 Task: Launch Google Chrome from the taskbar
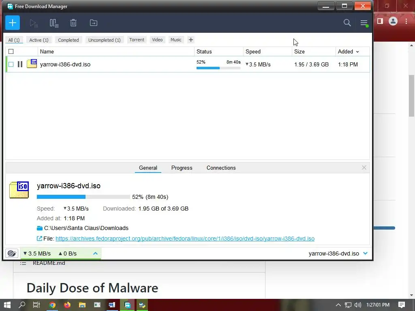pyautogui.click(x=52, y=305)
